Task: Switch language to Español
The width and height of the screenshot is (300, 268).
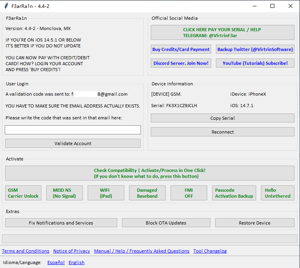Action: (x=56, y=262)
